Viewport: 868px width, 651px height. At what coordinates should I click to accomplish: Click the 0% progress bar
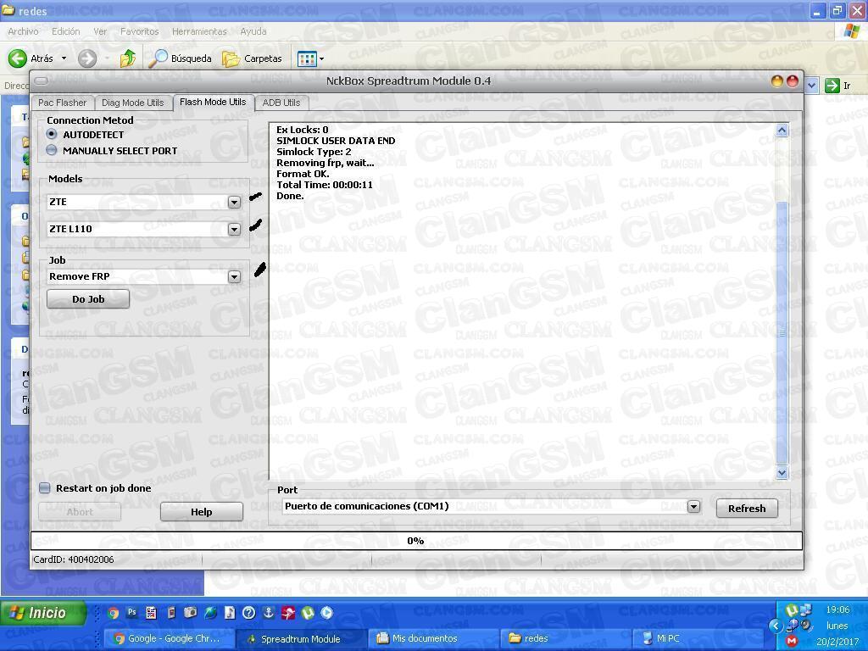415,541
